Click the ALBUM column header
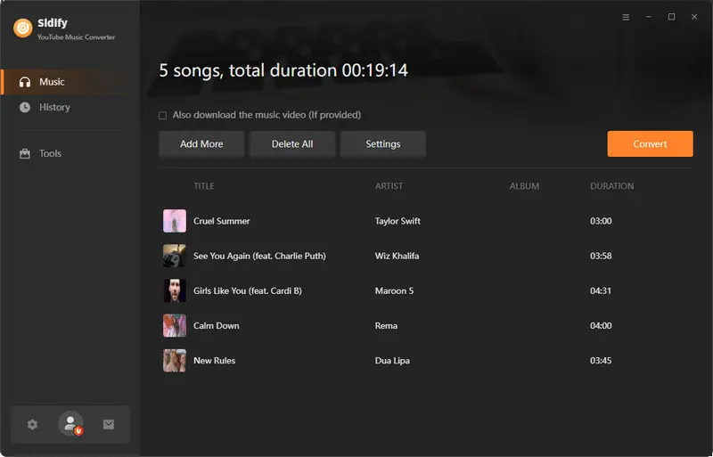713x457 pixels. (524, 186)
